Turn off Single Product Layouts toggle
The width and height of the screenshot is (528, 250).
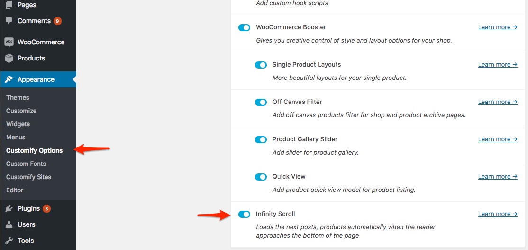point(261,65)
